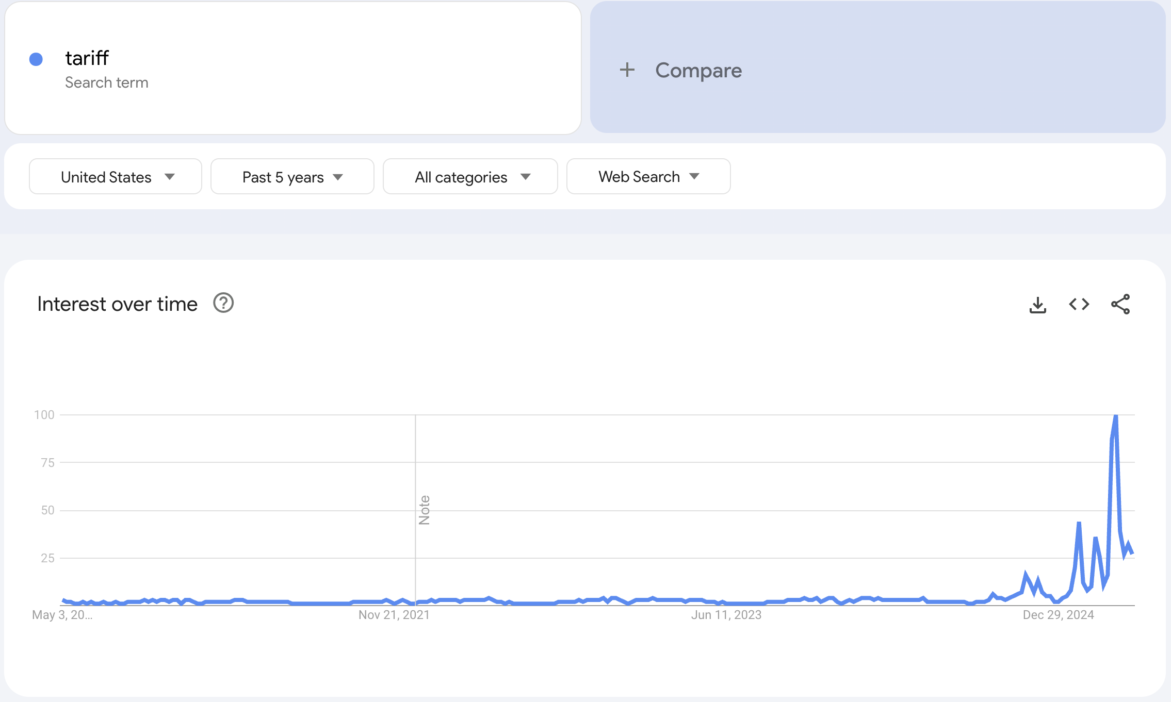Click the Search term subtitle text
Screen dimensions: 1171x702
point(106,82)
